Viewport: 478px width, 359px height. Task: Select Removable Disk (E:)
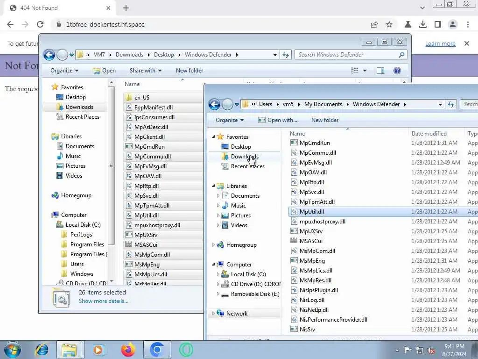[250, 294]
